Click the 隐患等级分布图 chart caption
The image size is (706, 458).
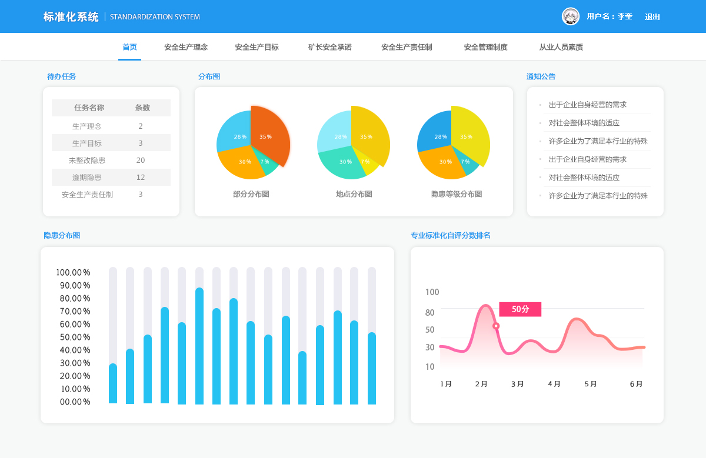click(457, 194)
